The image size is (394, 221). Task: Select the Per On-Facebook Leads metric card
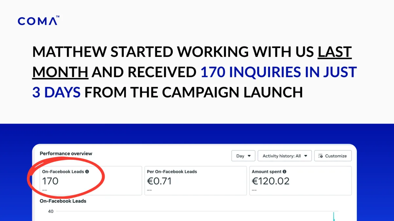(195, 181)
